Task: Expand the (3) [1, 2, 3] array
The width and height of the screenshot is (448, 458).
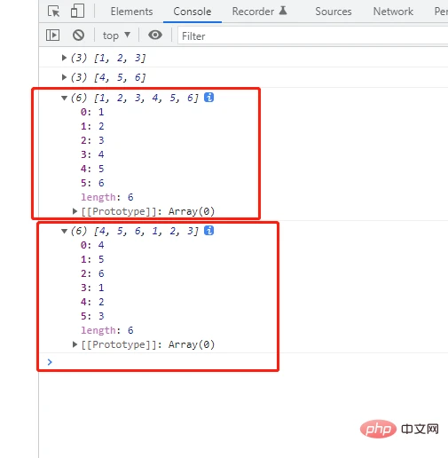Action: point(64,58)
